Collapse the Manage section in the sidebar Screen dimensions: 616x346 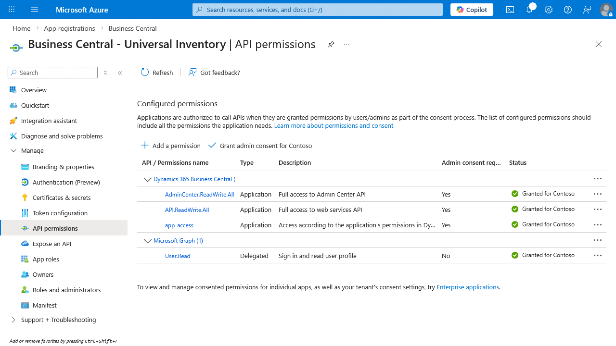click(13, 151)
